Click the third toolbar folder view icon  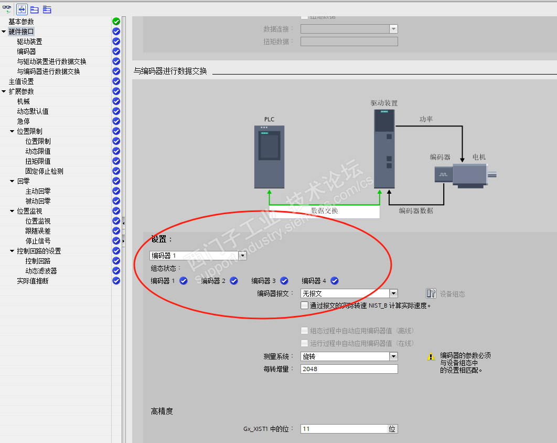tap(35, 9)
